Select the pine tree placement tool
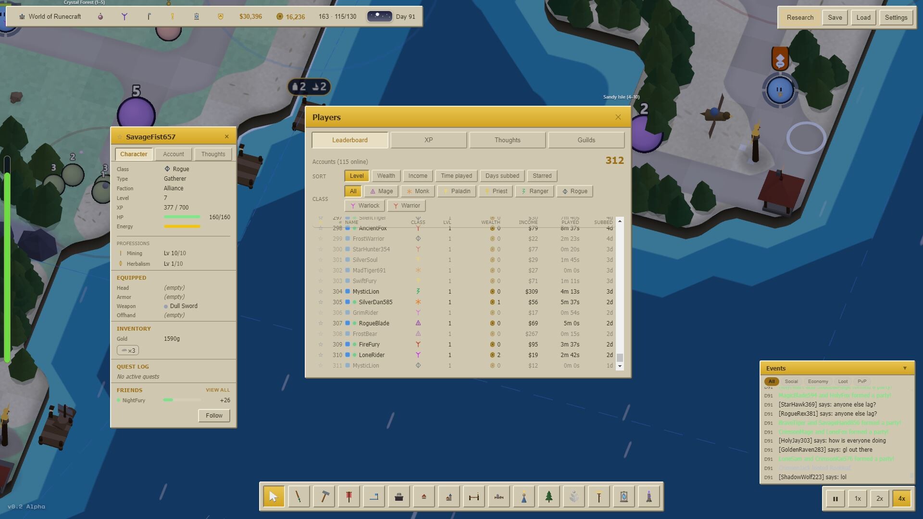 click(x=549, y=497)
